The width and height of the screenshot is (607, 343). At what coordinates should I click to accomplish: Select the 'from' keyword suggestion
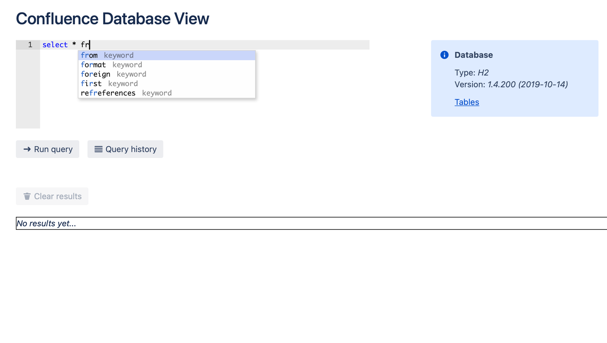[167, 55]
